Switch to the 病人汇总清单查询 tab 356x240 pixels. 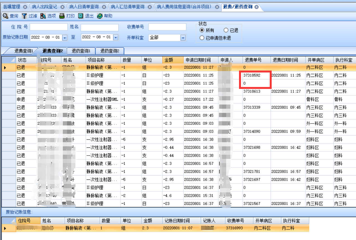(x=128, y=7)
